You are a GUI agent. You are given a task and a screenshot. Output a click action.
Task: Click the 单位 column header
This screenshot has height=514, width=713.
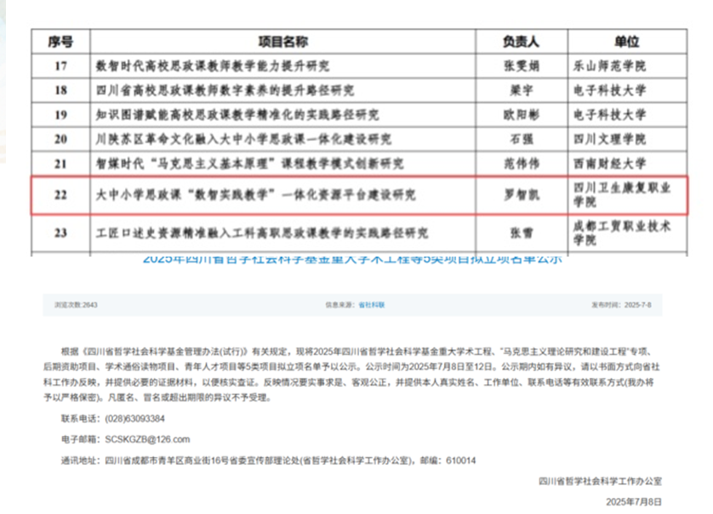tap(626, 41)
